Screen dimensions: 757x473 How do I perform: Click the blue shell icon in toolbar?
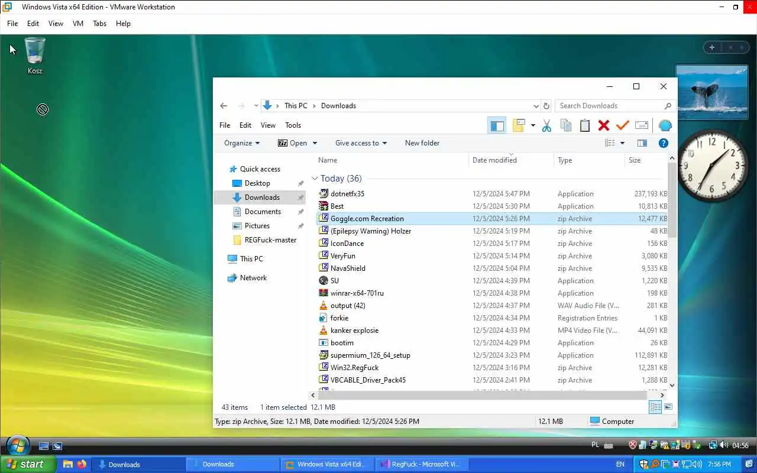tap(665, 125)
